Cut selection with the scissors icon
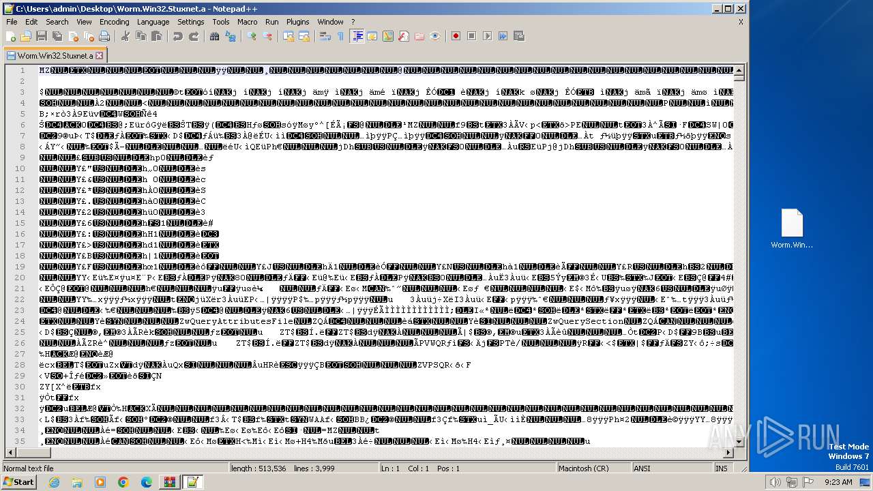 point(125,36)
